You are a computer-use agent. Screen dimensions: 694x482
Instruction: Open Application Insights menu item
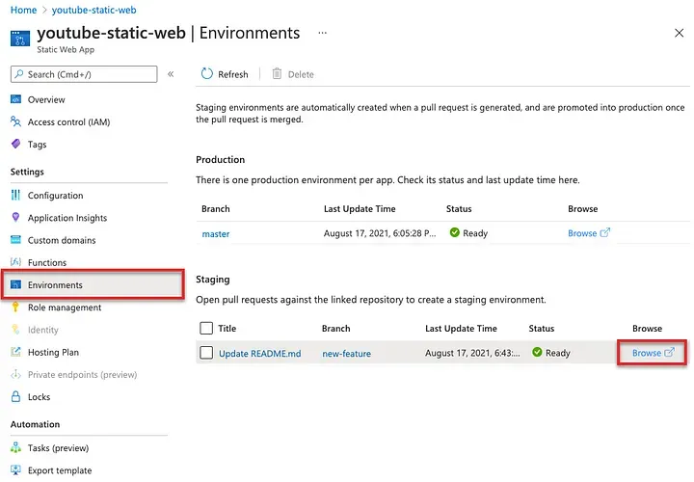point(67,218)
